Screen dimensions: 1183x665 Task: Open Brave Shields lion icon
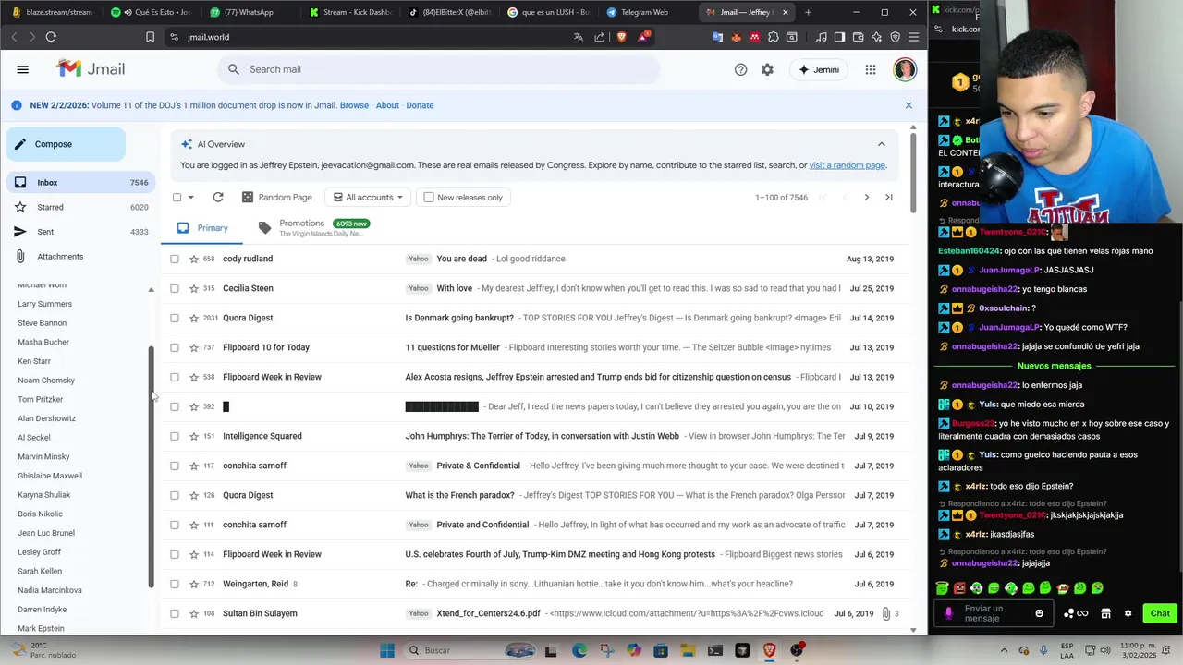point(621,37)
